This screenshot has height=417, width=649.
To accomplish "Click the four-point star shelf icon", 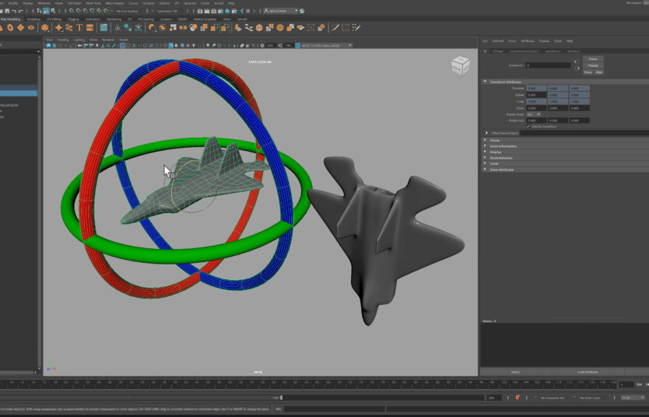I will point(58,28).
